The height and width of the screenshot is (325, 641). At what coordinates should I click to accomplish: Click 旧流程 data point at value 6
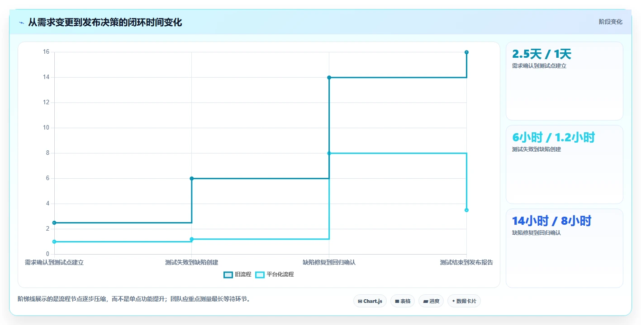[192, 178]
